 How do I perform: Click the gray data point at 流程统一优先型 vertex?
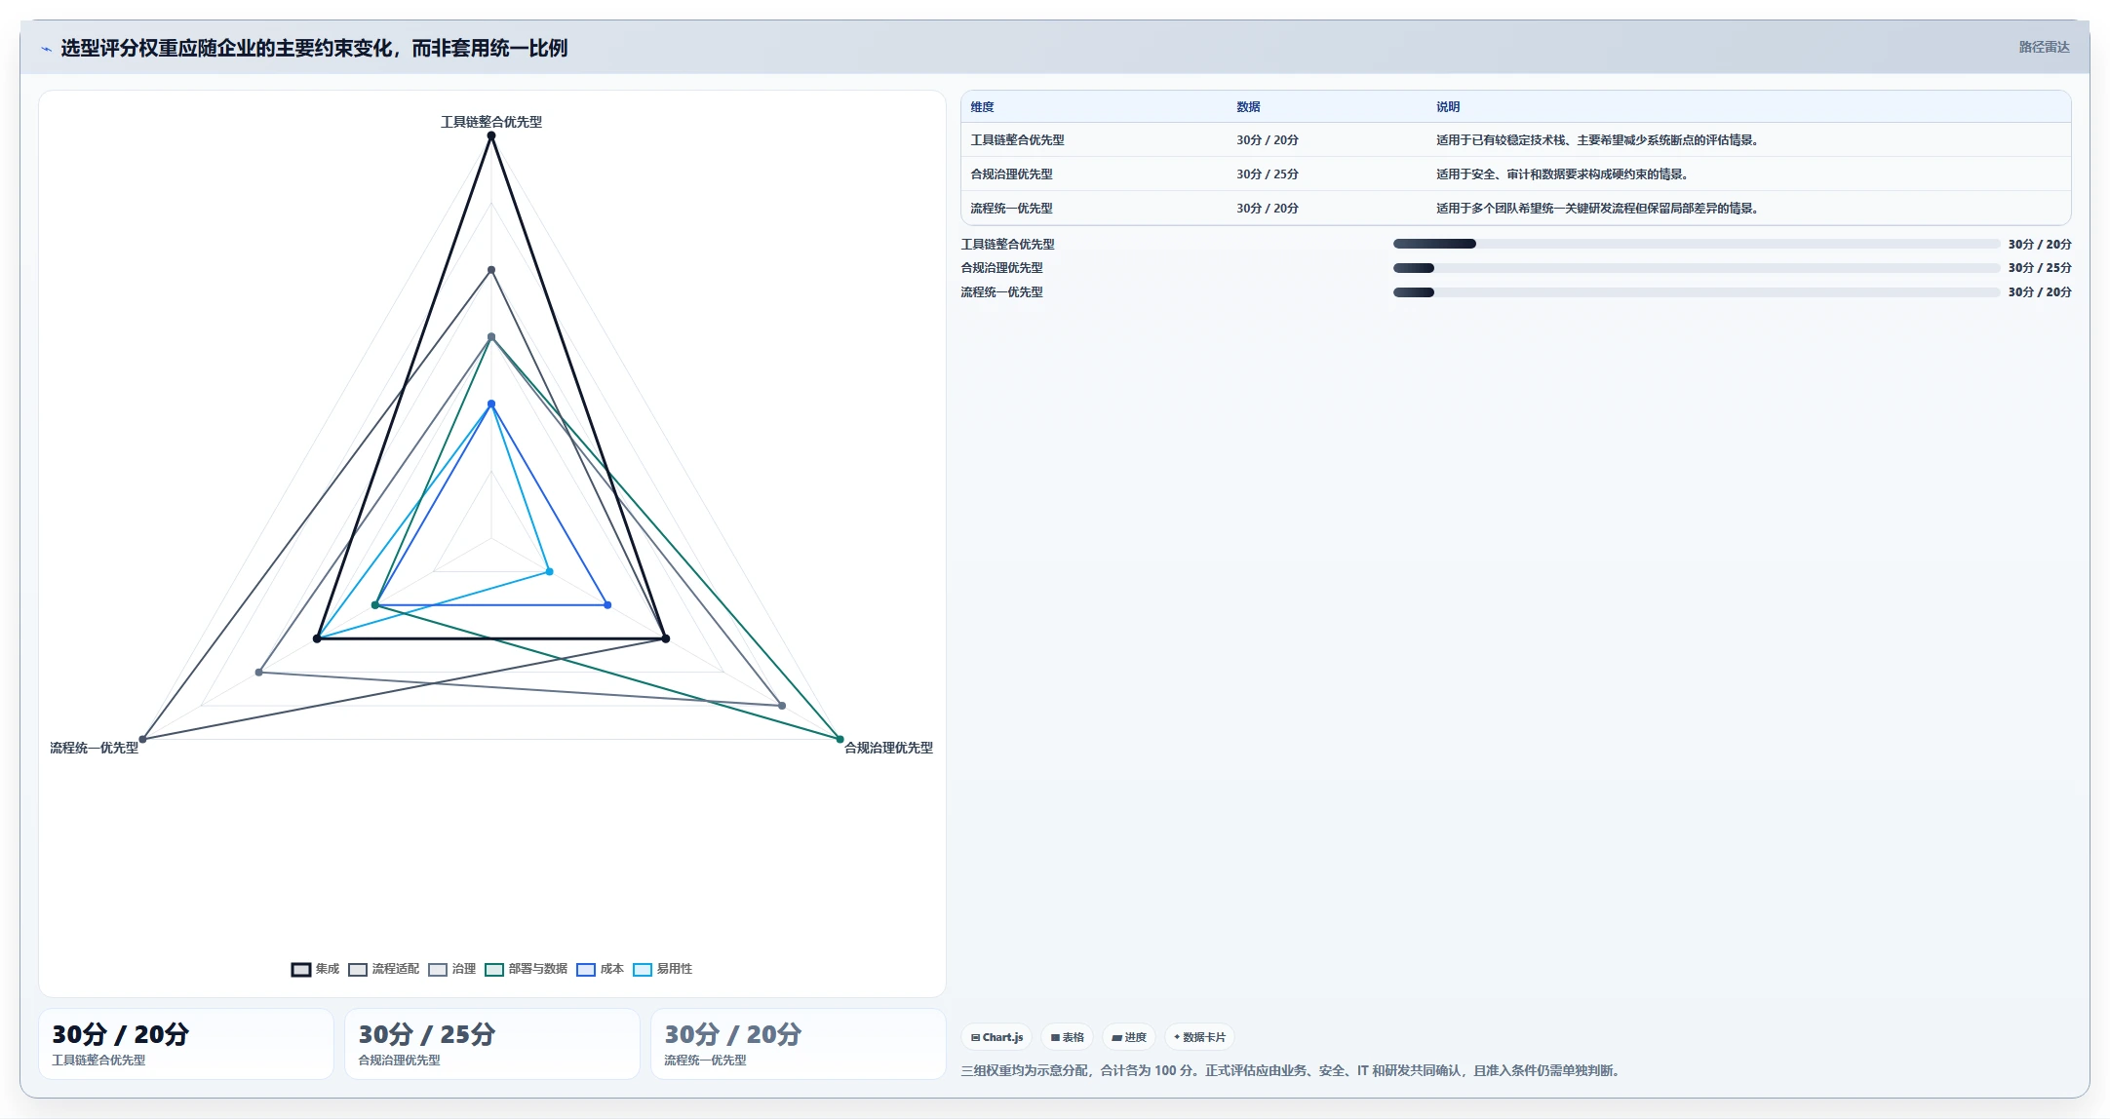pyautogui.click(x=142, y=739)
